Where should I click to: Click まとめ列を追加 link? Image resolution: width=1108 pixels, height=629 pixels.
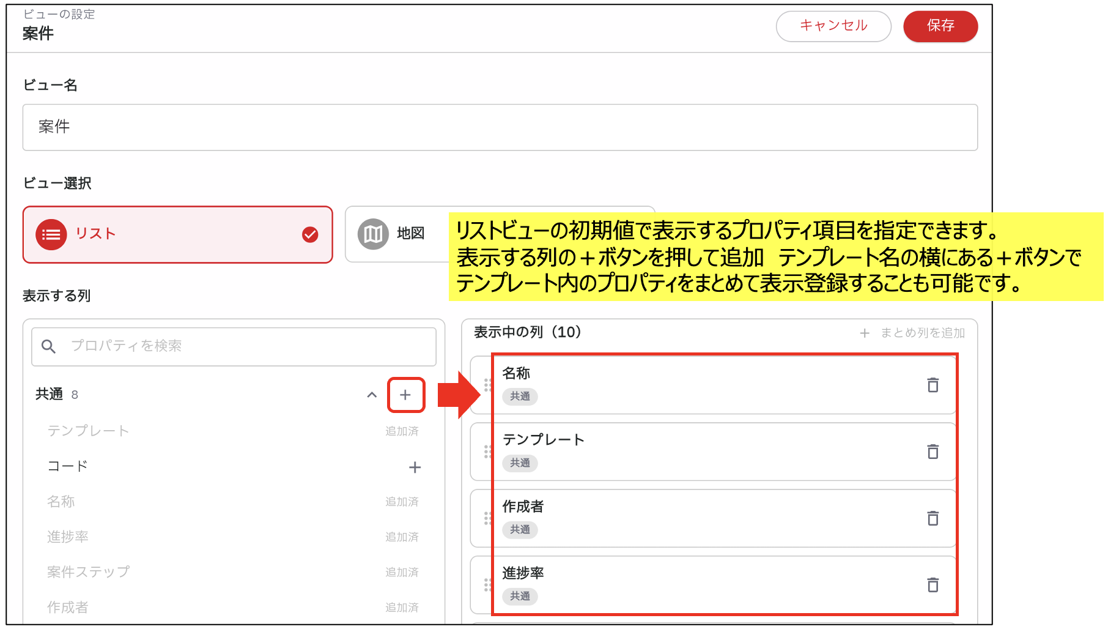(x=912, y=333)
